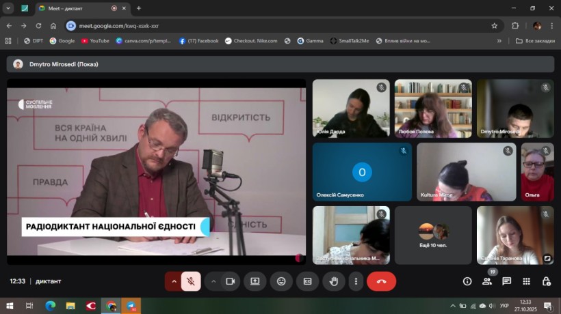561x314 pixels.
Task: Open meeting details info icon
Action: 467,281
